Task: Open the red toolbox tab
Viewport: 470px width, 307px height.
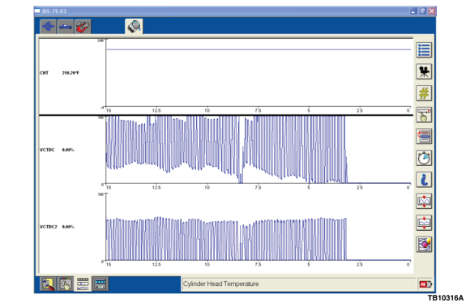Action: (83, 27)
